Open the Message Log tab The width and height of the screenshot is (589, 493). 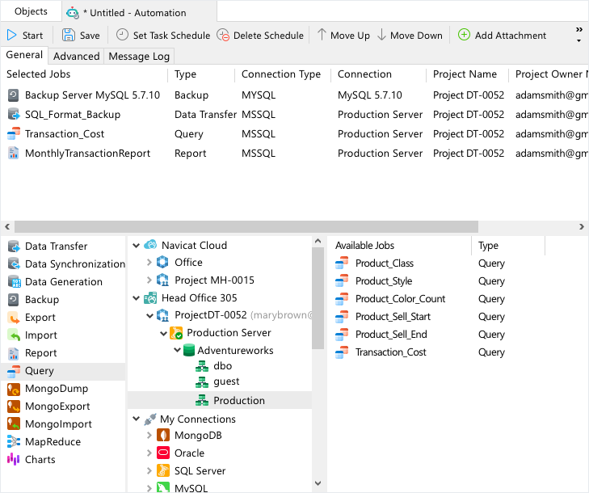pyautogui.click(x=137, y=57)
